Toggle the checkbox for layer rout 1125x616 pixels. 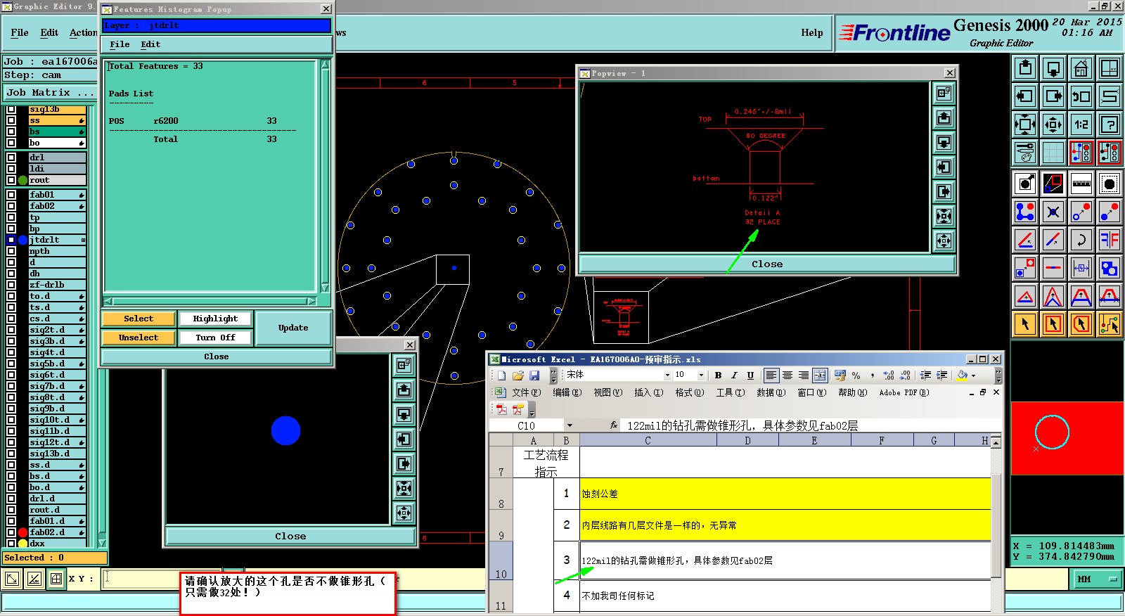coord(11,180)
